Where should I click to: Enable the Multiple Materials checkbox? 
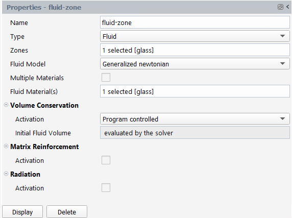[x=106, y=78]
